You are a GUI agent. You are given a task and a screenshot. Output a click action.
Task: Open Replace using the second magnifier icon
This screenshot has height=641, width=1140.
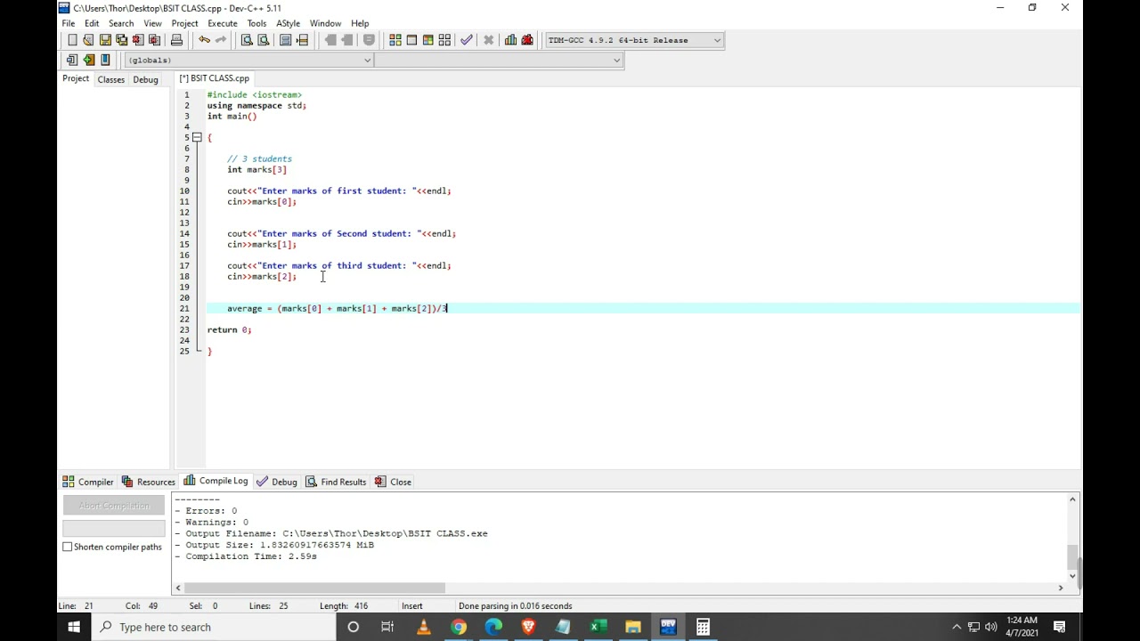tap(264, 40)
